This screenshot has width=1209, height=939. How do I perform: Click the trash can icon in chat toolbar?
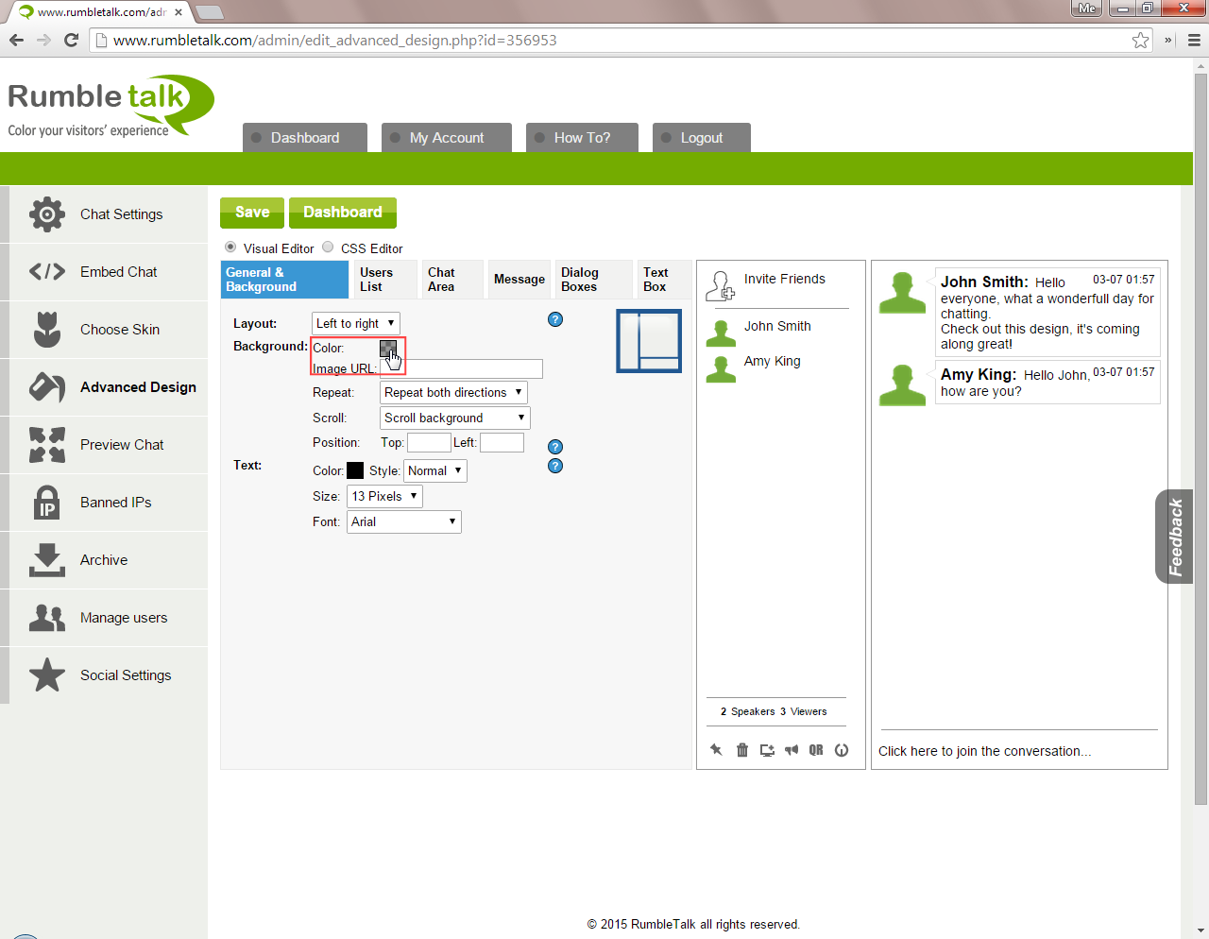pos(742,750)
